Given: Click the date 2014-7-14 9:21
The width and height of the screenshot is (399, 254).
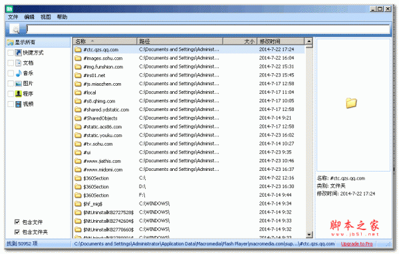Looking at the screenshot, I should [x=275, y=118].
